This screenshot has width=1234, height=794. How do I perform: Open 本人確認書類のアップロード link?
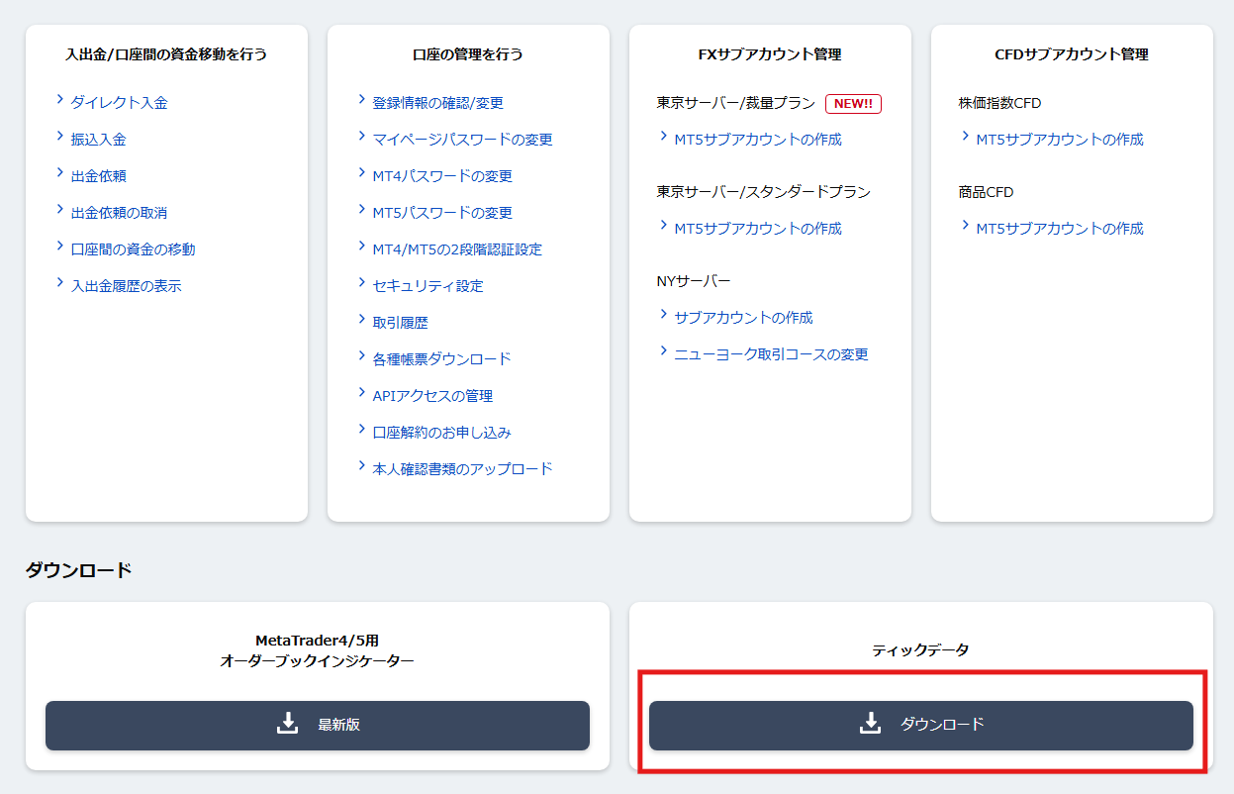(x=463, y=468)
